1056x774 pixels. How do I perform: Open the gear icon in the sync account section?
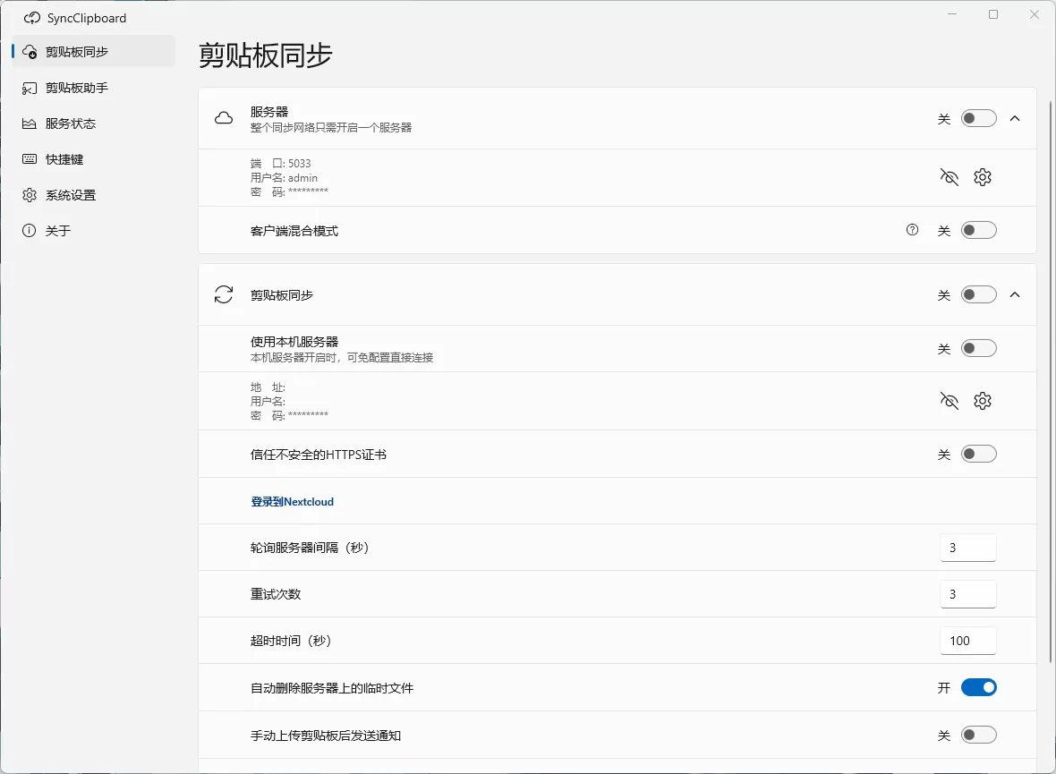983,401
